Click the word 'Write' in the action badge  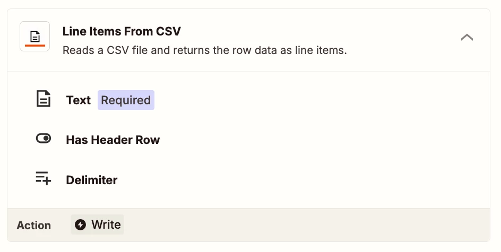[x=106, y=224]
